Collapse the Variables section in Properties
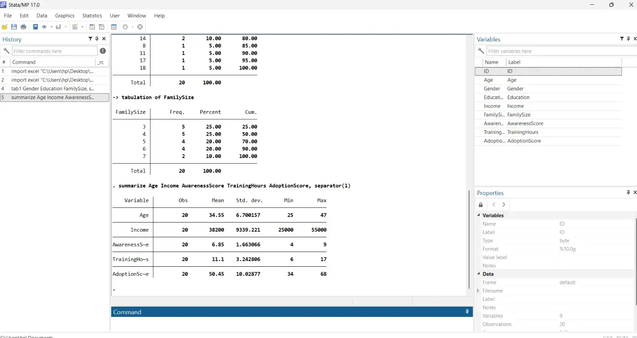The width and height of the screenshot is (637, 338). point(479,215)
